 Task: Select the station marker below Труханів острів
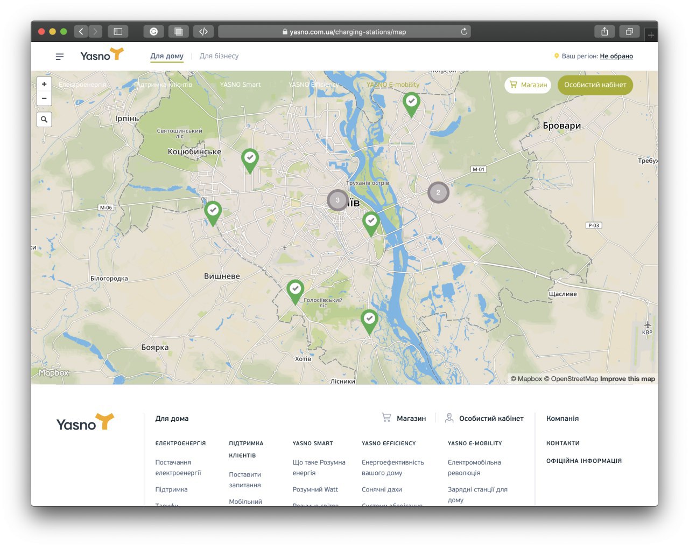pos(371,224)
